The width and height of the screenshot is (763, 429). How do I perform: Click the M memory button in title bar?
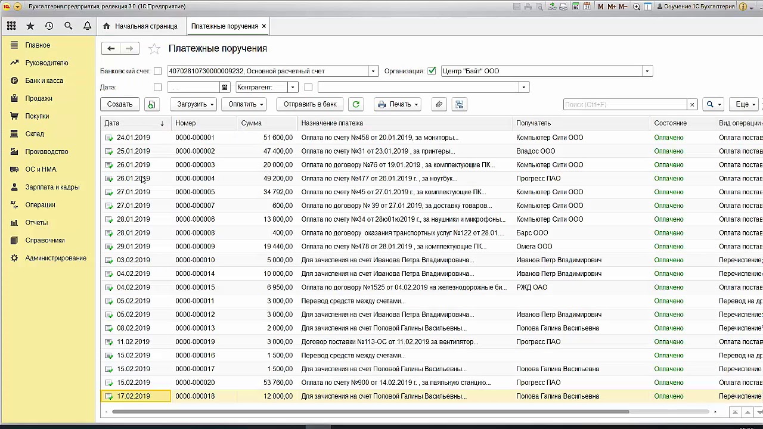[x=601, y=7]
